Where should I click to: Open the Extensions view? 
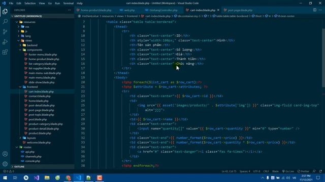[x=5, y=52]
